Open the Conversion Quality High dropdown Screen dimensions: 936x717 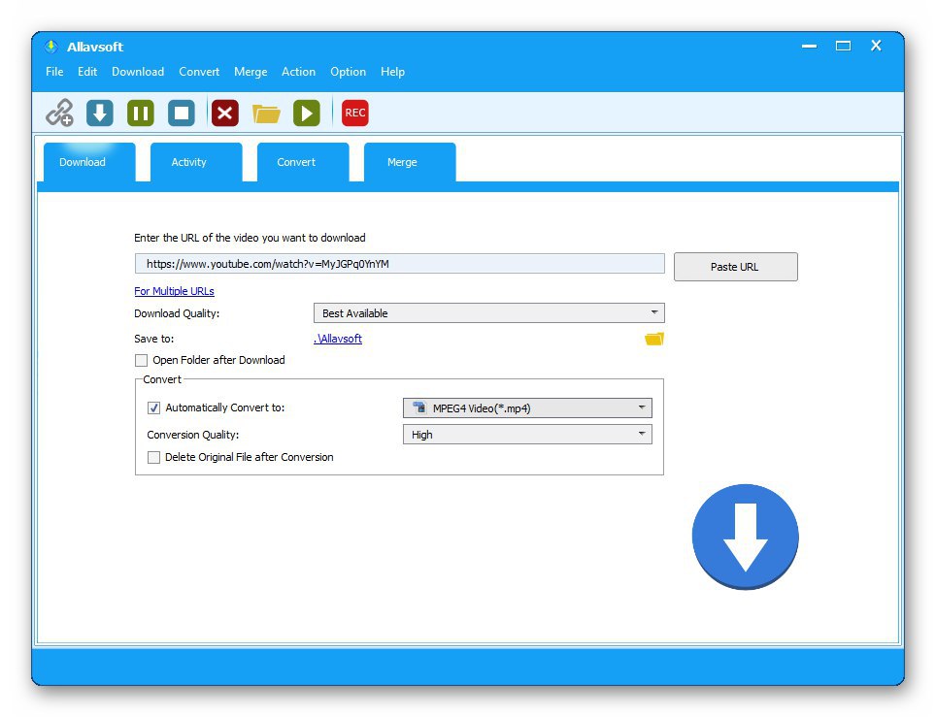point(527,435)
